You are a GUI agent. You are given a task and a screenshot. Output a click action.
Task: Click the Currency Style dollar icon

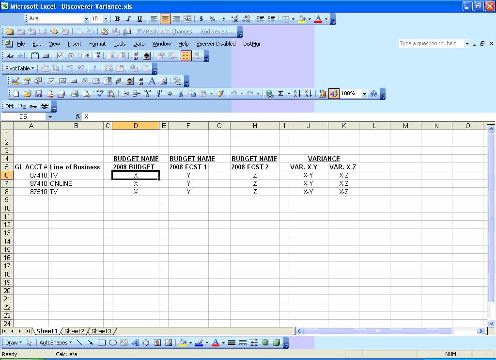click(x=201, y=19)
